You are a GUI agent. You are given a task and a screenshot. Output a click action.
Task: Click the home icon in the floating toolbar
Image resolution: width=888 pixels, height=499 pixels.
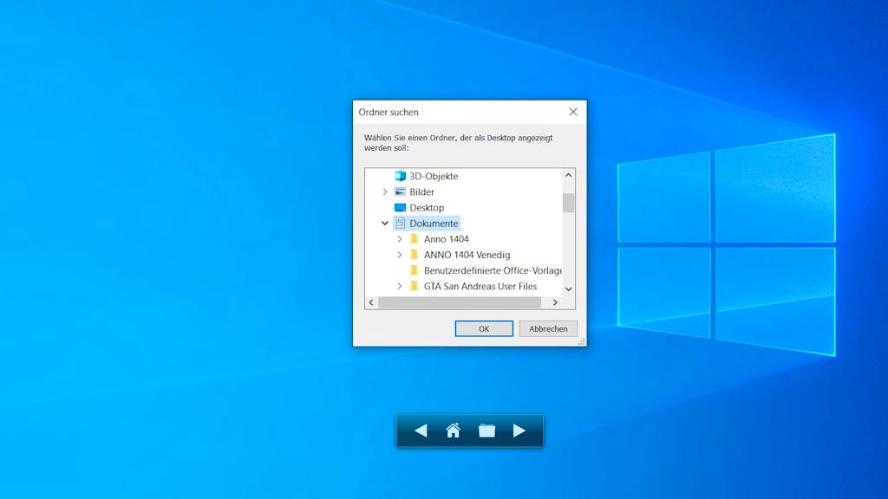click(x=453, y=431)
